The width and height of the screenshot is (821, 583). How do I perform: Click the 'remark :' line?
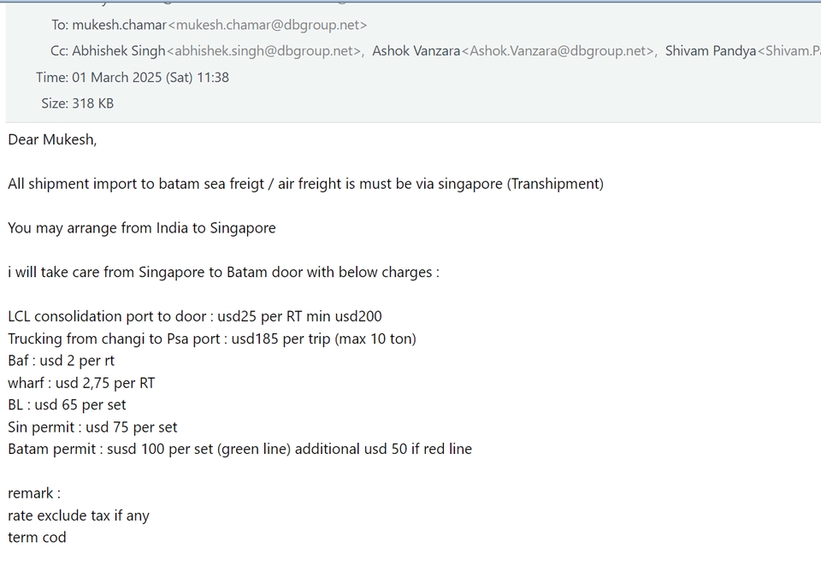click(34, 493)
